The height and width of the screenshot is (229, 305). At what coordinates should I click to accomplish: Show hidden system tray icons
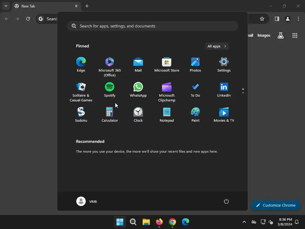point(244,222)
